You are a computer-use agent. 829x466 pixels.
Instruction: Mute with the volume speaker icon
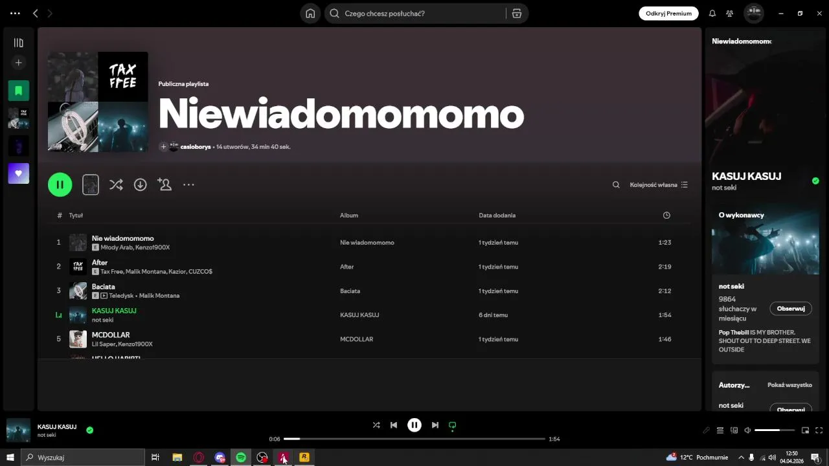pyautogui.click(x=747, y=430)
